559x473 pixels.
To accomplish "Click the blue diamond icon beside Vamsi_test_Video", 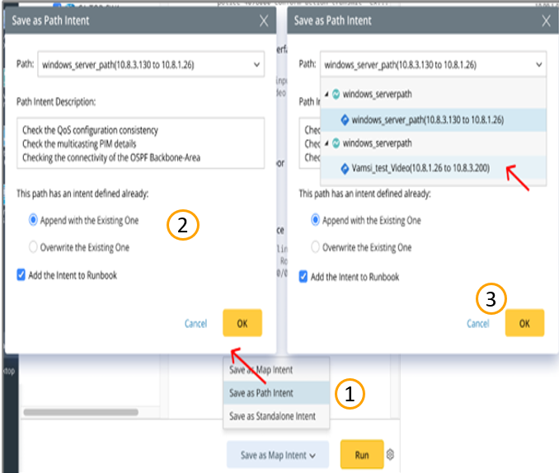I will click(x=343, y=169).
